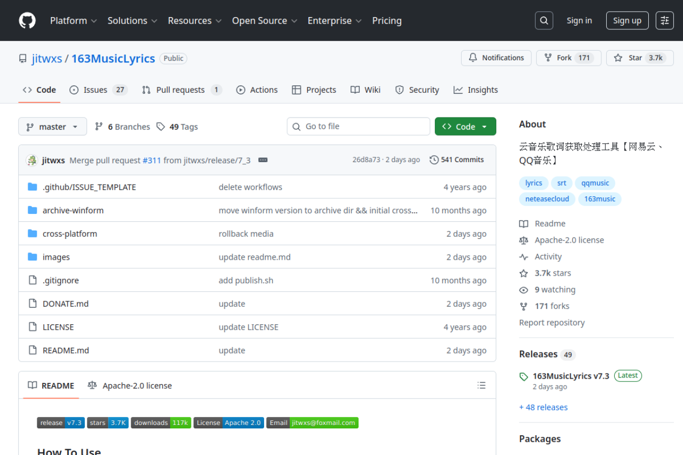Open the search magnifying glass icon
This screenshot has height=455, width=683.
click(544, 20)
